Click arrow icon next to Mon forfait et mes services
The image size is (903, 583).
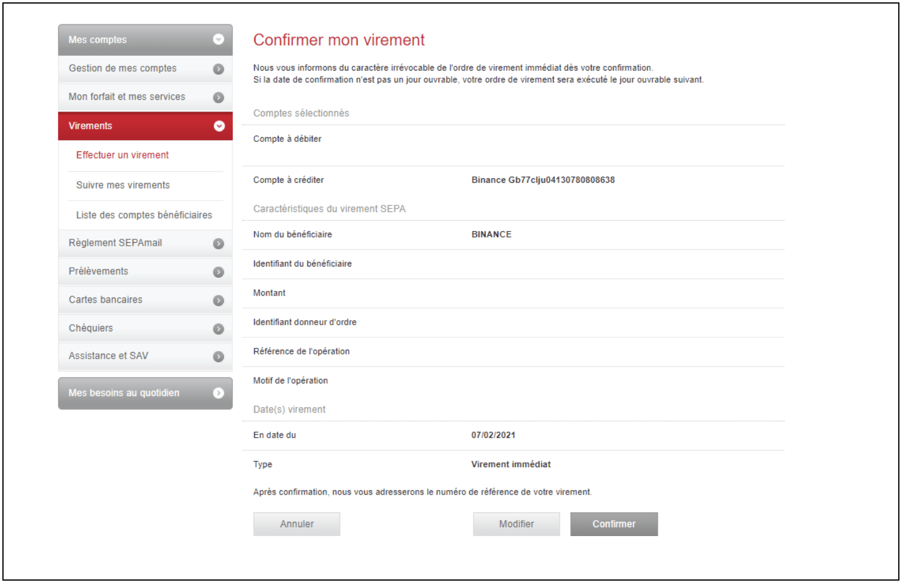tap(219, 97)
